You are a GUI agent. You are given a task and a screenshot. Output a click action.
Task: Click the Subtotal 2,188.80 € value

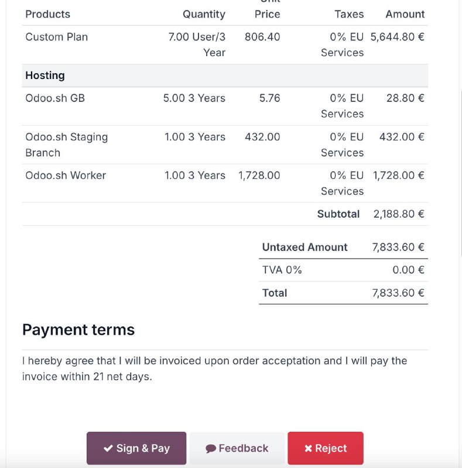pos(399,214)
